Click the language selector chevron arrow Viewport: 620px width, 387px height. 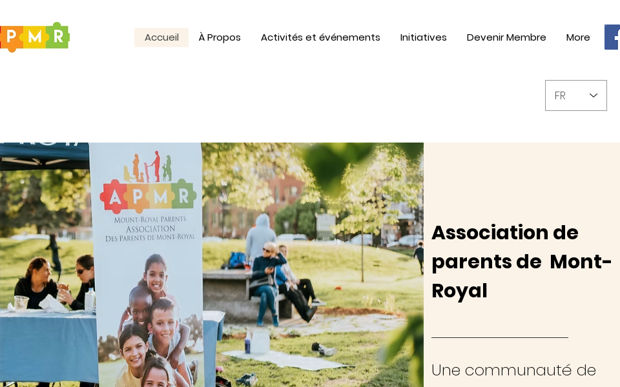click(593, 95)
